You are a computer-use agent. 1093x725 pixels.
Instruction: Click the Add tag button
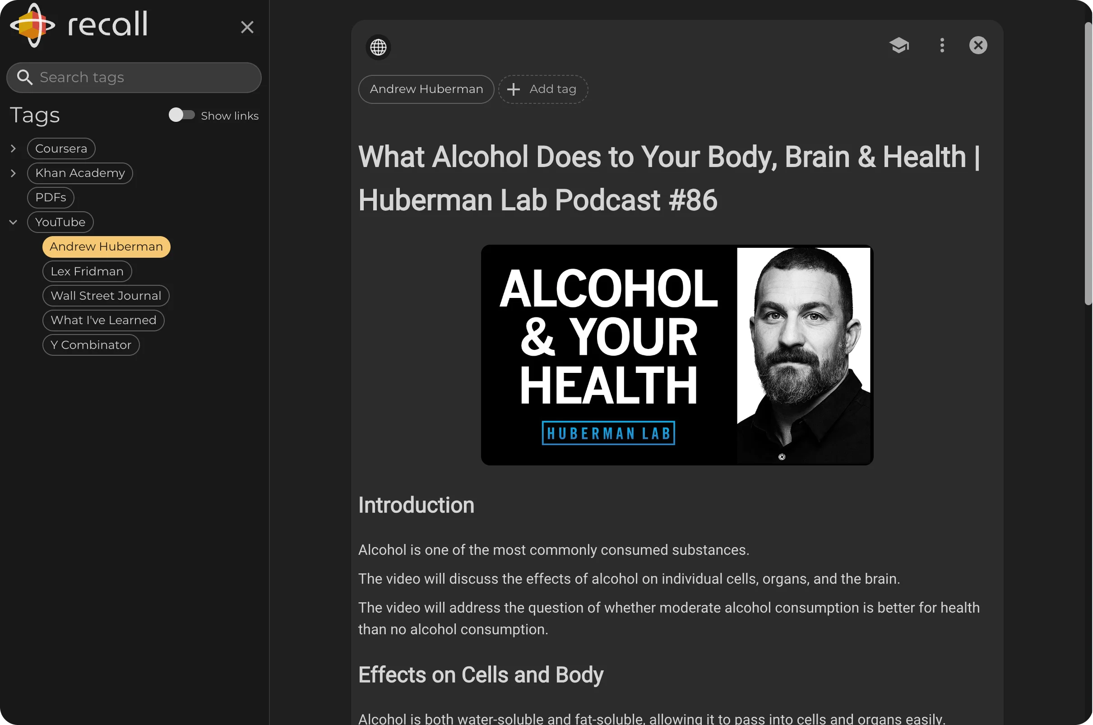pyautogui.click(x=543, y=89)
